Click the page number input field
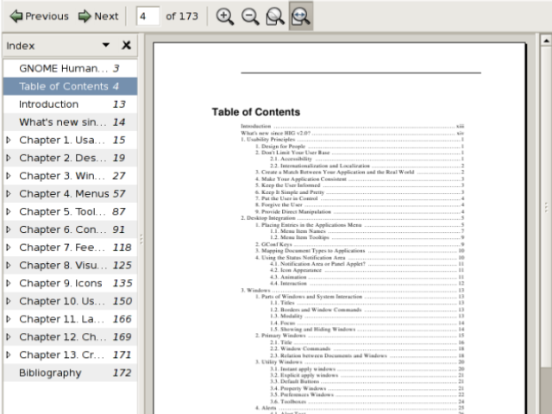The width and height of the screenshot is (552, 414). (x=147, y=16)
